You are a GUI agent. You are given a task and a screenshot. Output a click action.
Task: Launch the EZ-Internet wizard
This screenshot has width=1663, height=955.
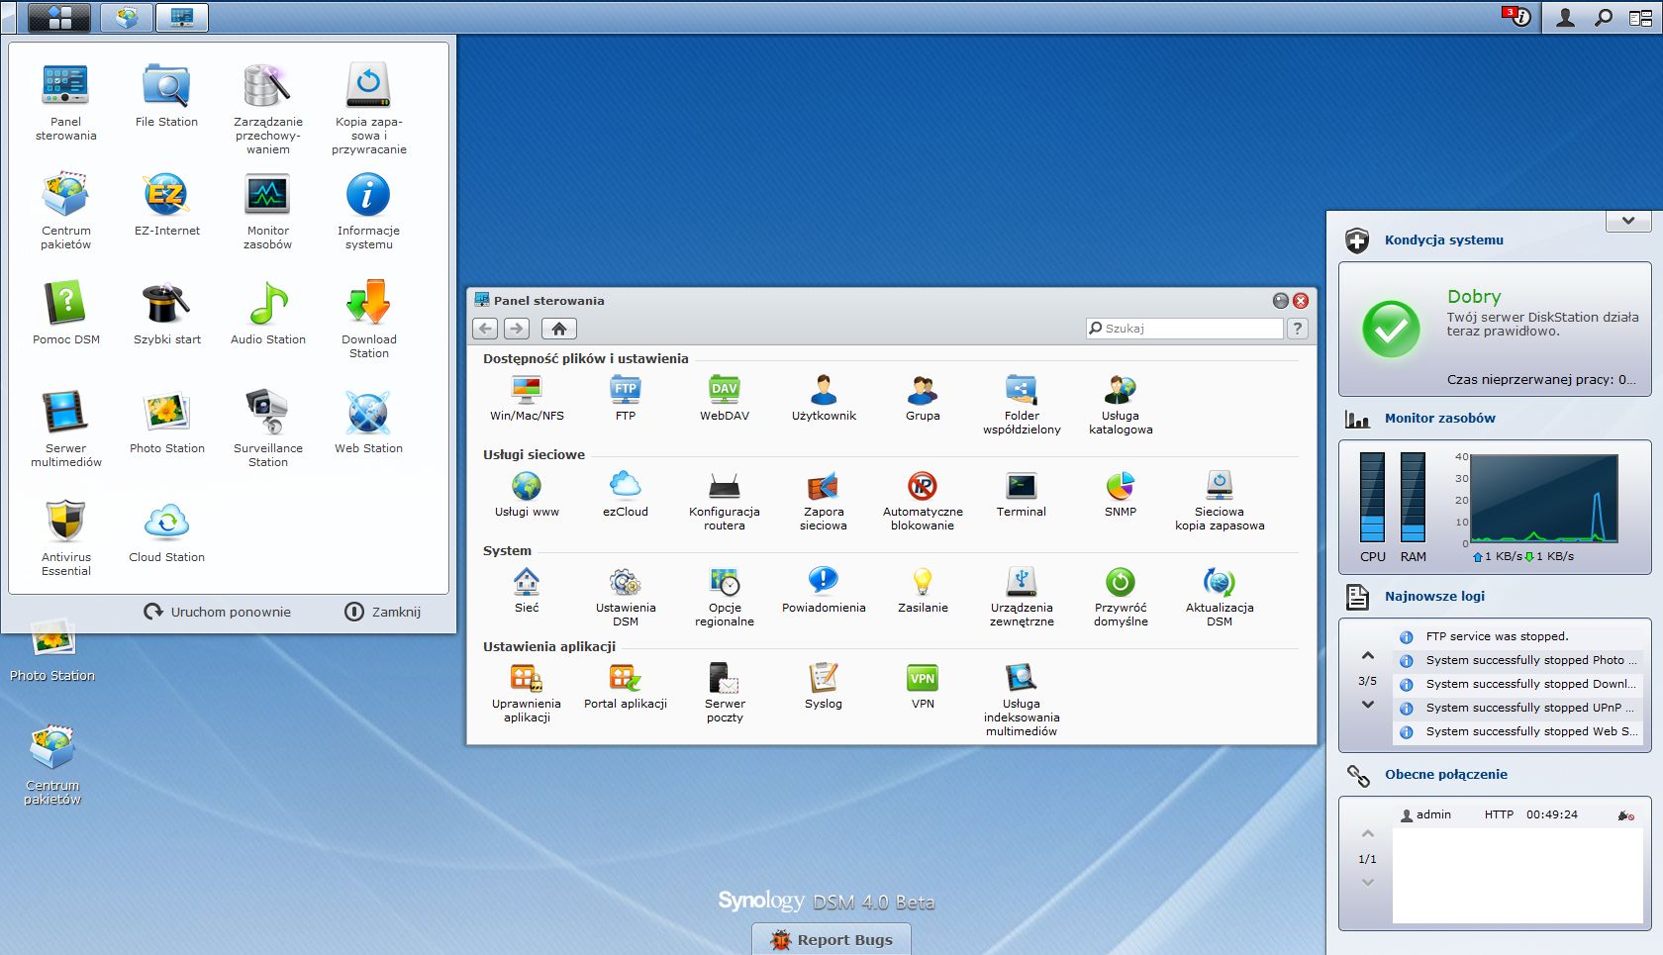coord(166,204)
